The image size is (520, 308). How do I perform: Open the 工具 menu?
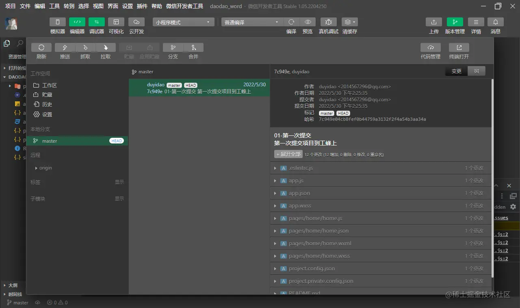point(54,6)
